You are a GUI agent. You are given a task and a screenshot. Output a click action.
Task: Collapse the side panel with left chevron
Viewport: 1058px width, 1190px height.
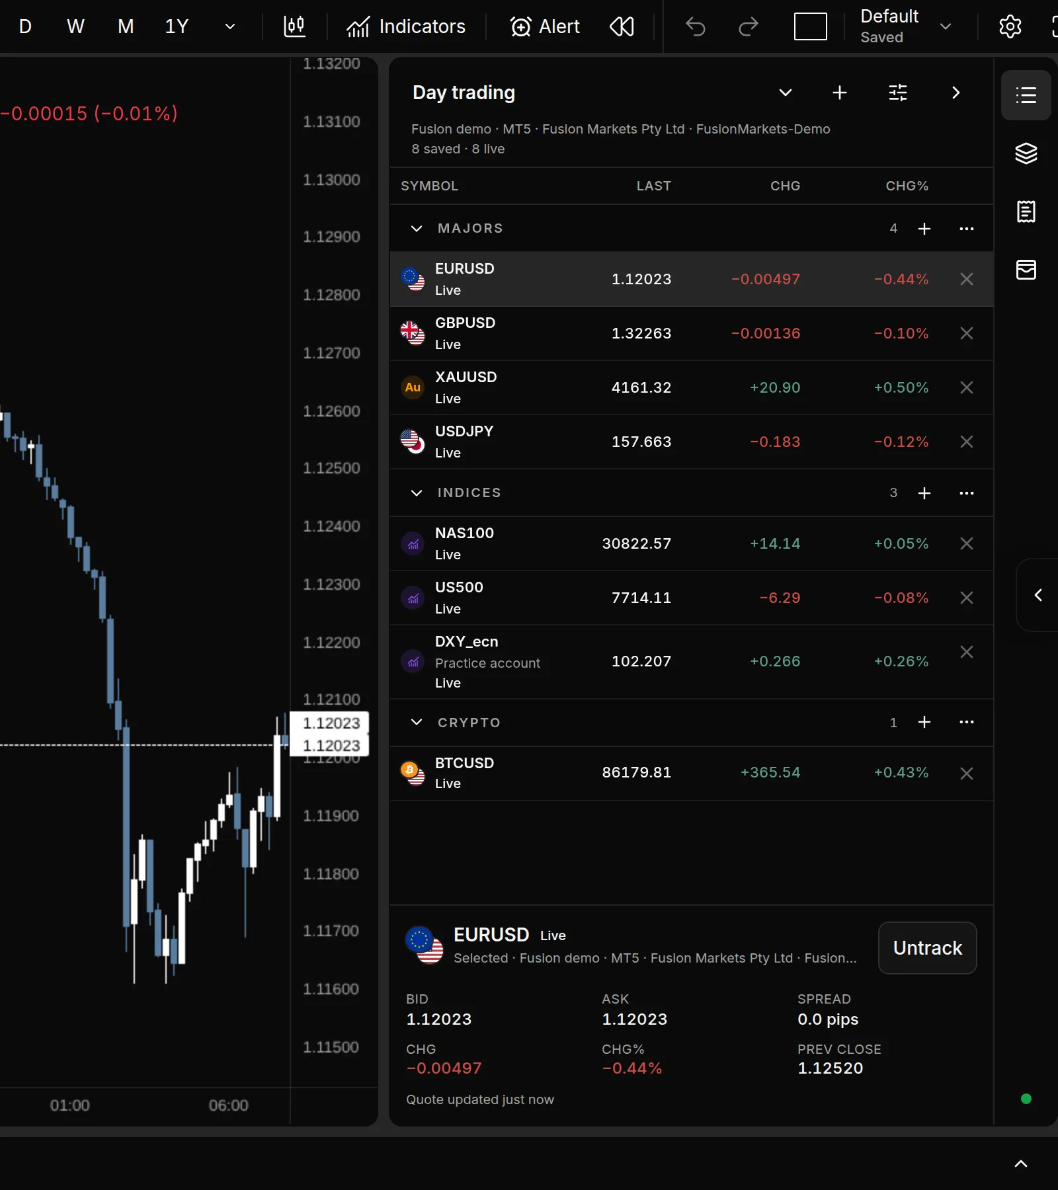tap(1038, 595)
